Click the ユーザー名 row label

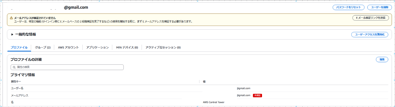[x=17, y=88]
